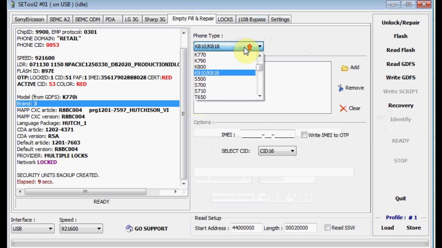Click the IMEI input field

click(x=268, y=135)
